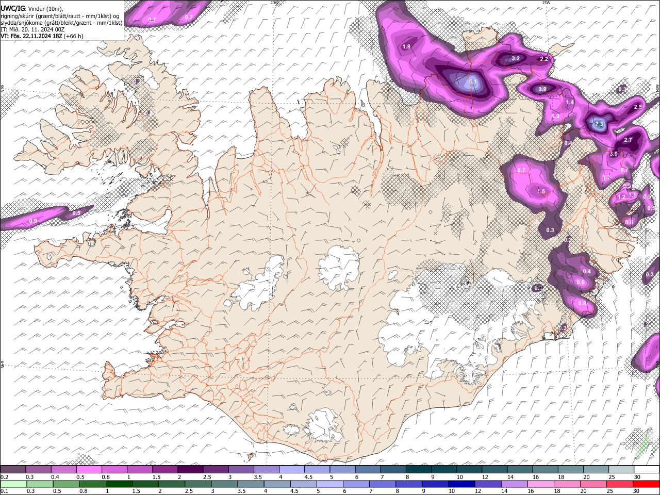
Task: Select the 3.8 precipitation value label
Action: 542,89
